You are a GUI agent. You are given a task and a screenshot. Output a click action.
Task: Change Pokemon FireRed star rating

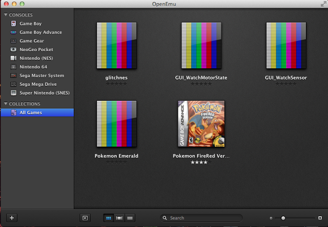[x=201, y=162]
